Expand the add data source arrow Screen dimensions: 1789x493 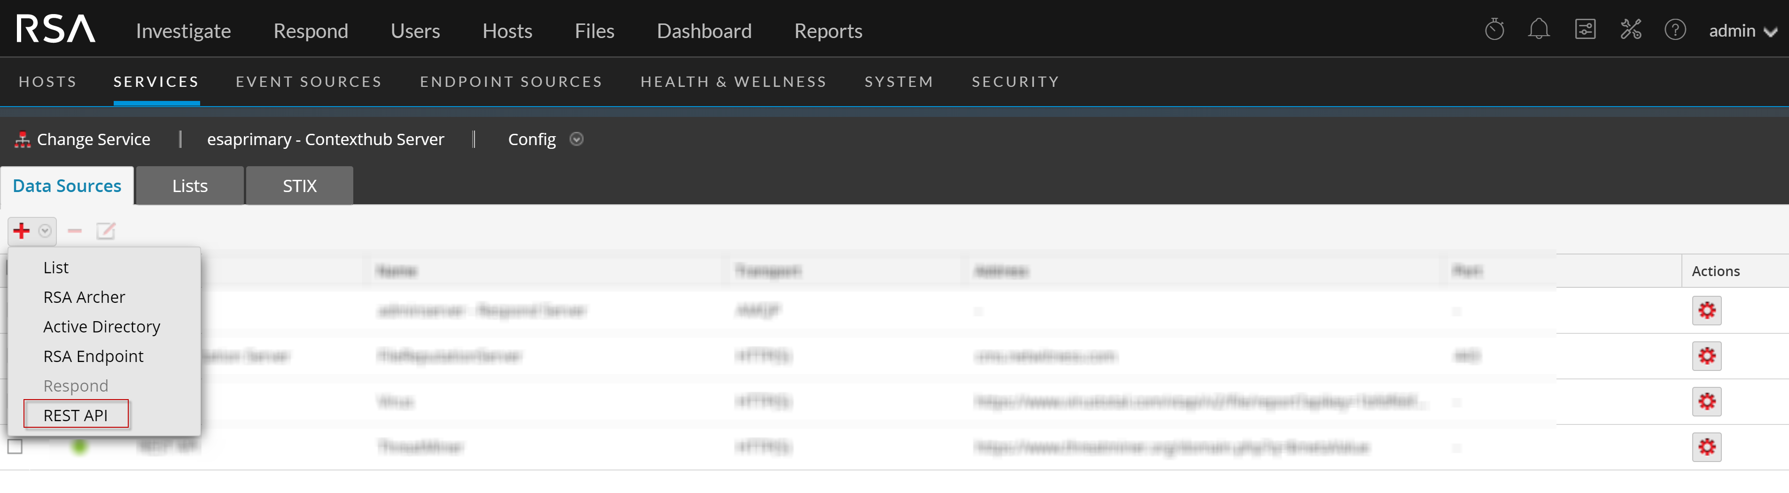[x=45, y=231]
